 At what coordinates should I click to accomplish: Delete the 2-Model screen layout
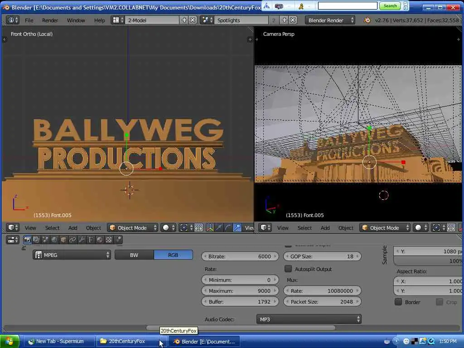193,20
